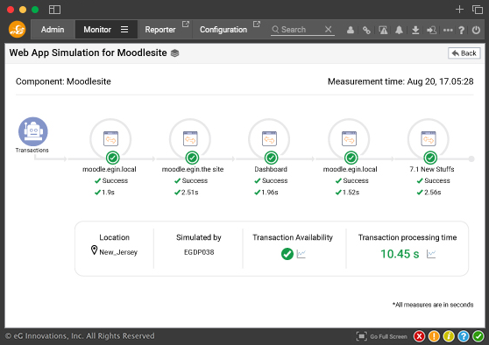The width and height of the screenshot is (489, 345).
Task: Select the 7.1 New Stuffs transaction icon
Action: tap(429, 138)
